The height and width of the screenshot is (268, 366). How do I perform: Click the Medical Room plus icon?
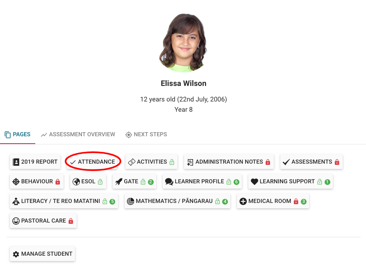(243, 201)
